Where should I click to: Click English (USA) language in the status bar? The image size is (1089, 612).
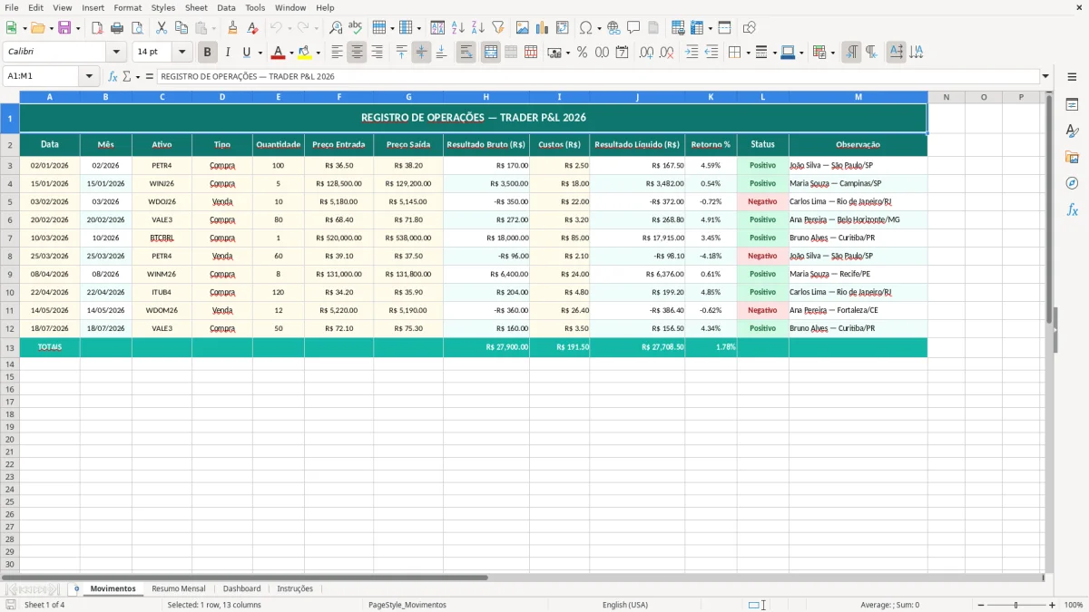pyautogui.click(x=625, y=605)
